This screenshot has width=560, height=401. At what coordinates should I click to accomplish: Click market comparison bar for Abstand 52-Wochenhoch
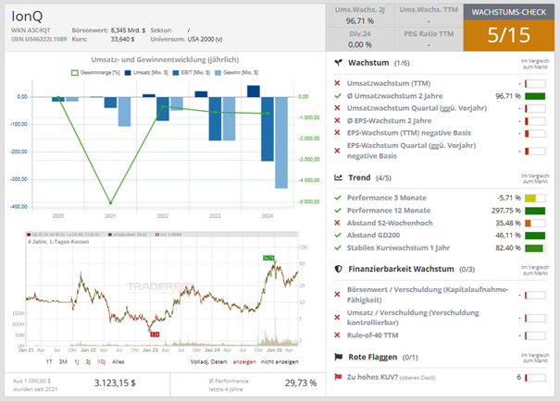click(535, 223)
